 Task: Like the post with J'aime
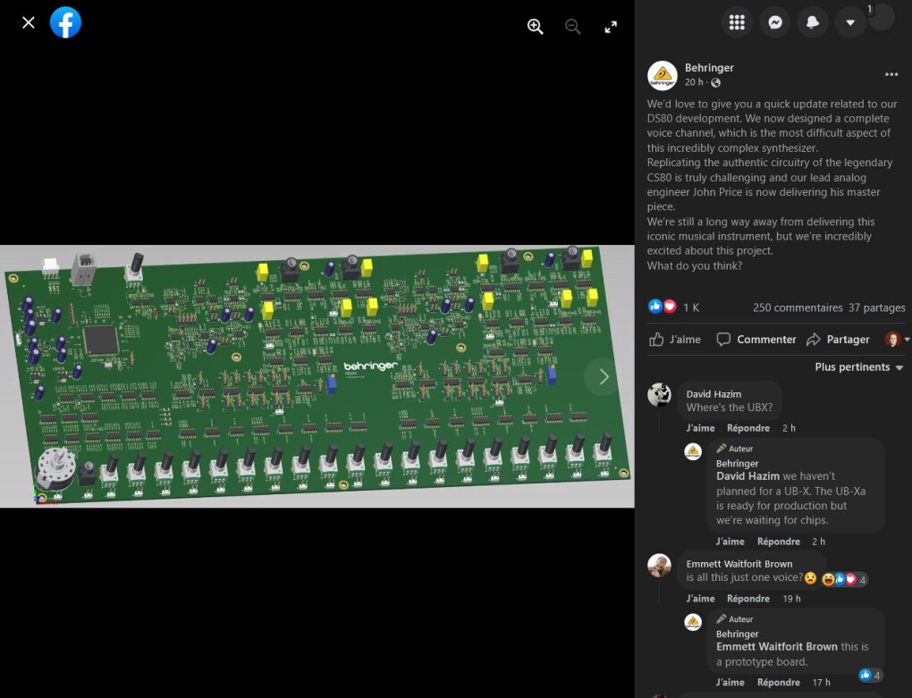[x=675, y=340]
